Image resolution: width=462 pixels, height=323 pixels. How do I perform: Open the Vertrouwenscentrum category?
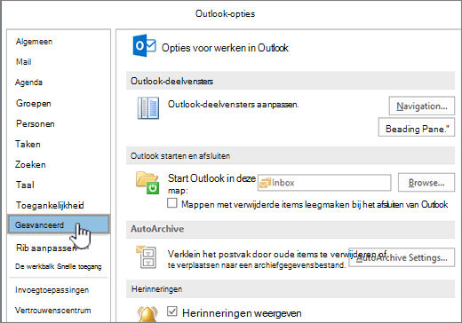tap(53, 311)
